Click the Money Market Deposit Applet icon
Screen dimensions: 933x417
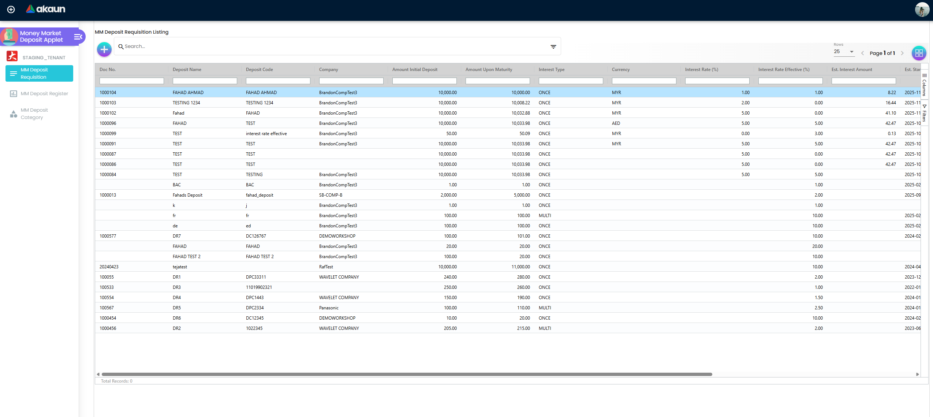(x=9, y=36)
